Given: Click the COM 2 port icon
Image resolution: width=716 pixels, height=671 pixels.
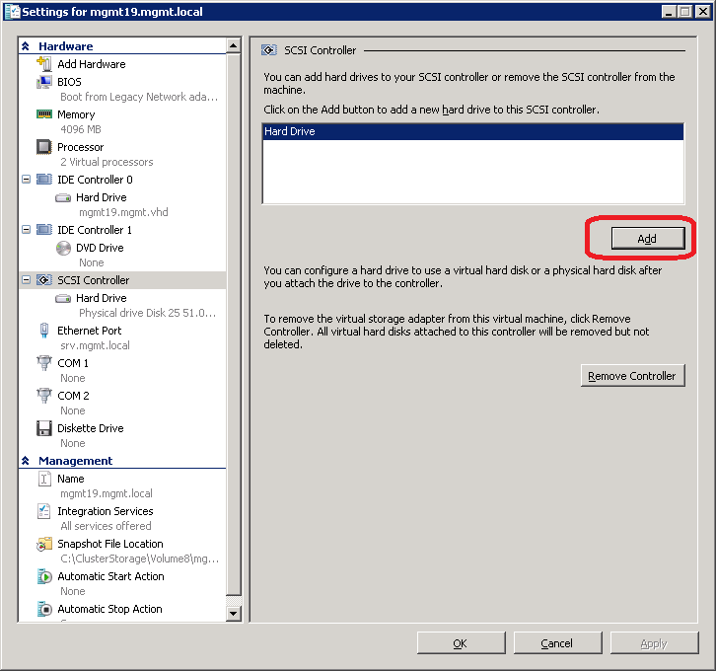Looking at the screenshot, I should point(44,395).
